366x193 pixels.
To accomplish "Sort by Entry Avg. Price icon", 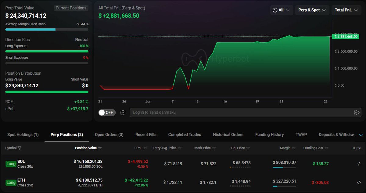I will 180,148.
